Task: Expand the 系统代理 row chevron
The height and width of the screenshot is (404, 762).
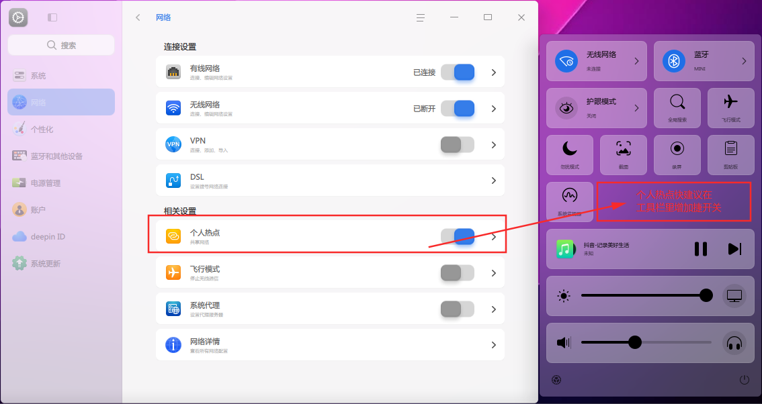Action: click(494, 309)
